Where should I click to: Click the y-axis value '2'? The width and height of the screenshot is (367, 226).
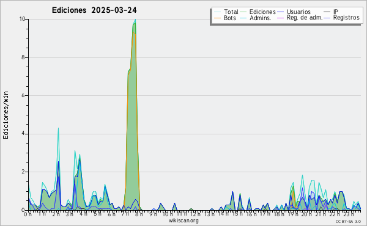click(x=23, y=172)
